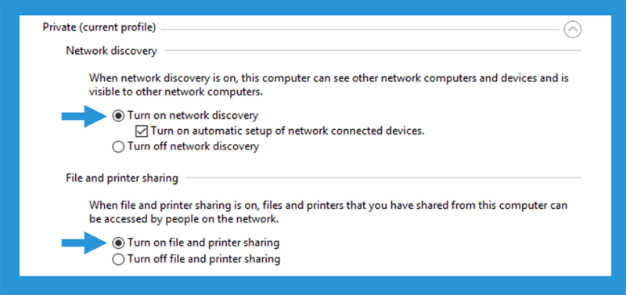
Task: Click the automatic setup of network devices label text
Action: pyautogui.click(x=287, y=131)
